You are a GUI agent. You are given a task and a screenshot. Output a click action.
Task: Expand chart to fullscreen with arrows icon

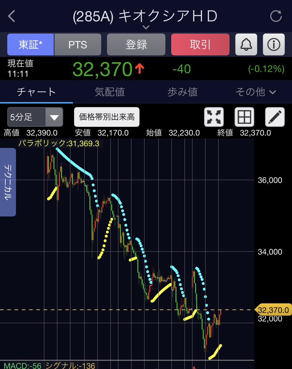tap(214, 117)
